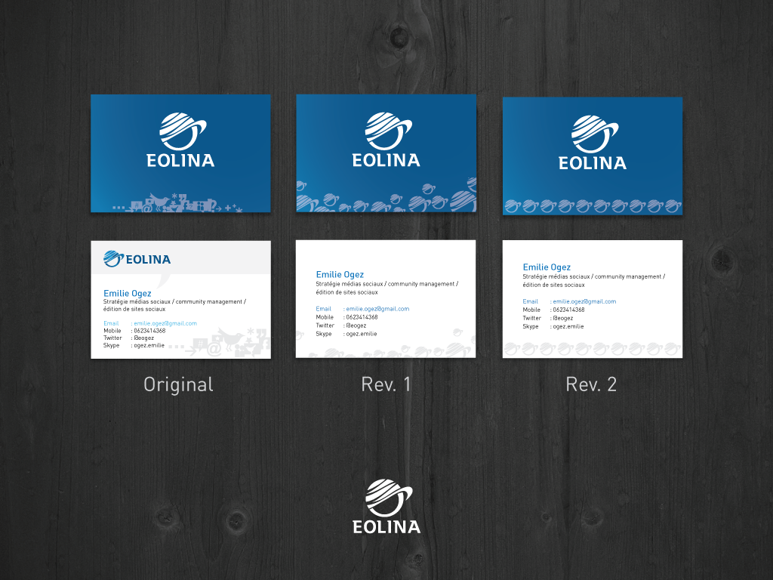Click the EOLINA wordmark on the Rev. 2 front
Viewport: 773px width, 580px height.
point(592,162)
